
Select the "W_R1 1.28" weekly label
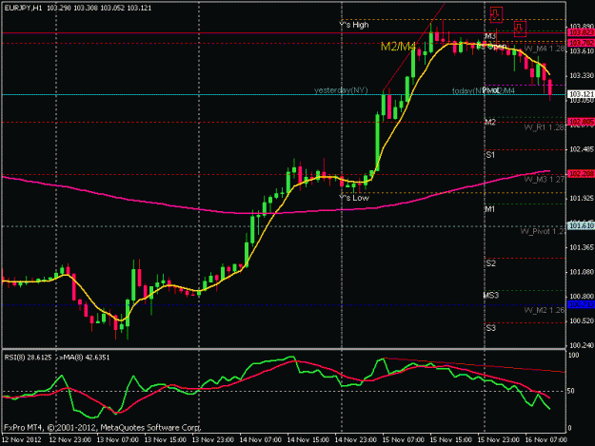(x=545, y=127)
